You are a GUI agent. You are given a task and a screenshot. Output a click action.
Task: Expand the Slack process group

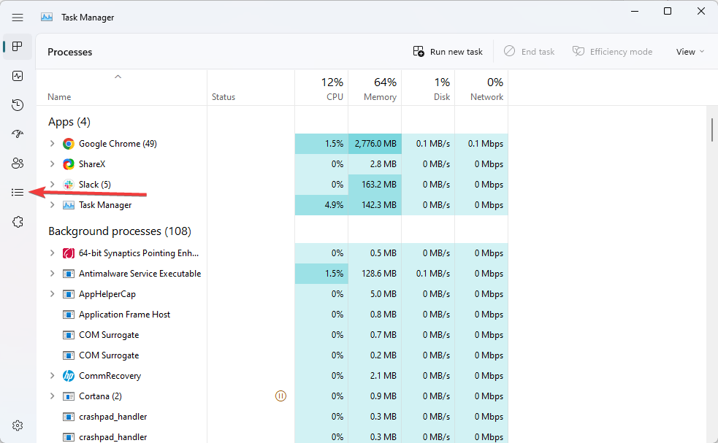[52, 185]
